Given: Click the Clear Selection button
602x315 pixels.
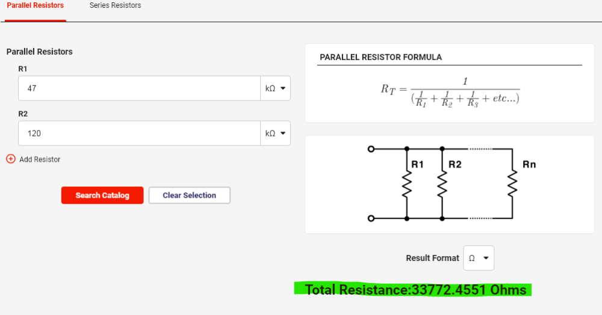Looking at the screenshot, I should (x=189, y=195).
